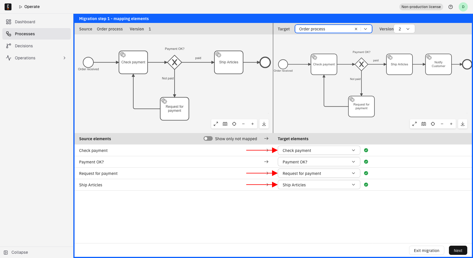Download the source diagram

click(x=264, y=124)
